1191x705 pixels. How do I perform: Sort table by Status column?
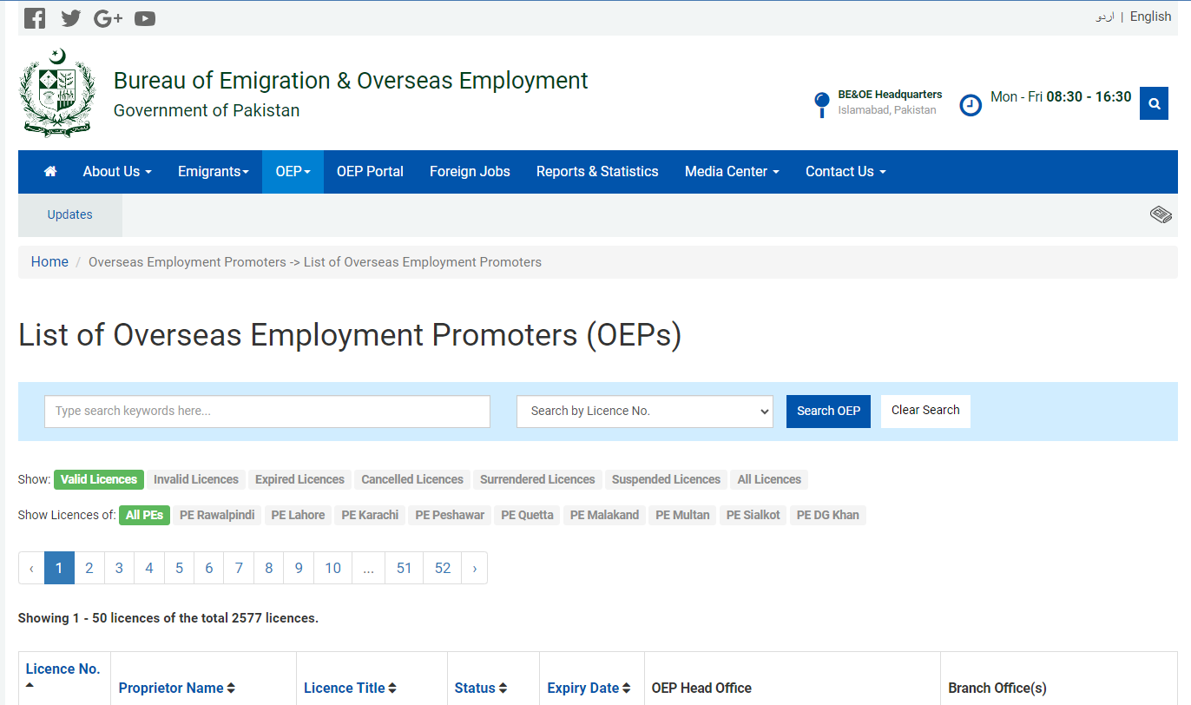tap(481, 689)
